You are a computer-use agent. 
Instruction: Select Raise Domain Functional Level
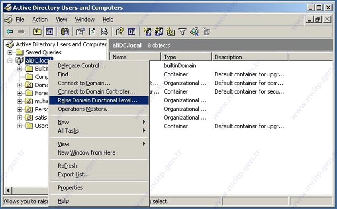(x=99, y=100)
